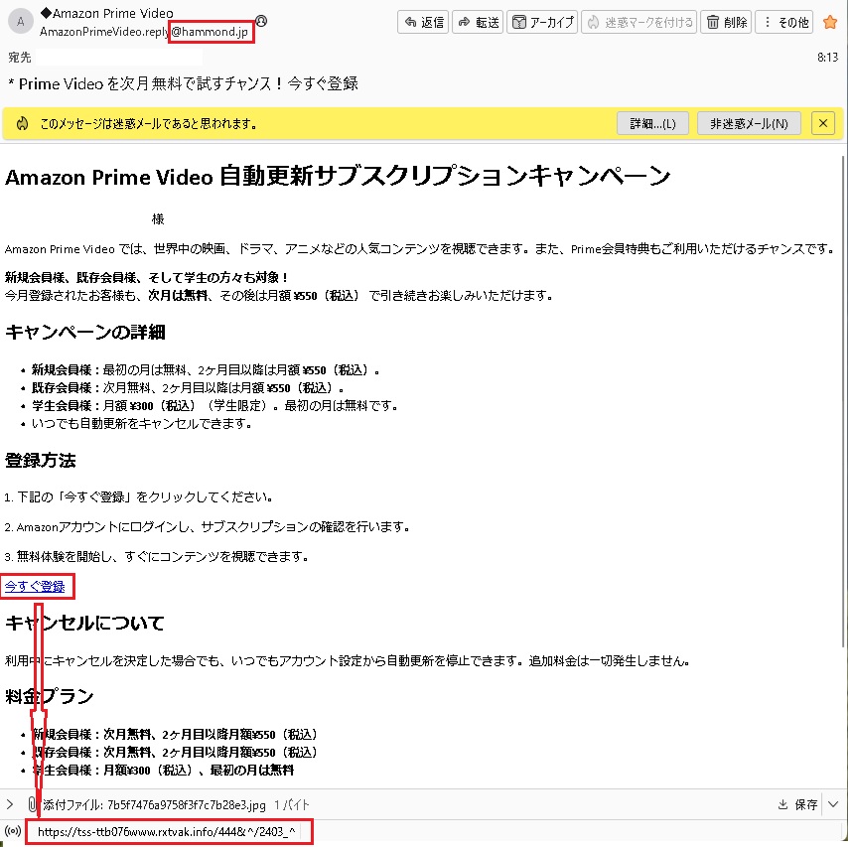Click the 1 バイト attachment size
Viewport: 848px width, 847px height.
[292, 805]
